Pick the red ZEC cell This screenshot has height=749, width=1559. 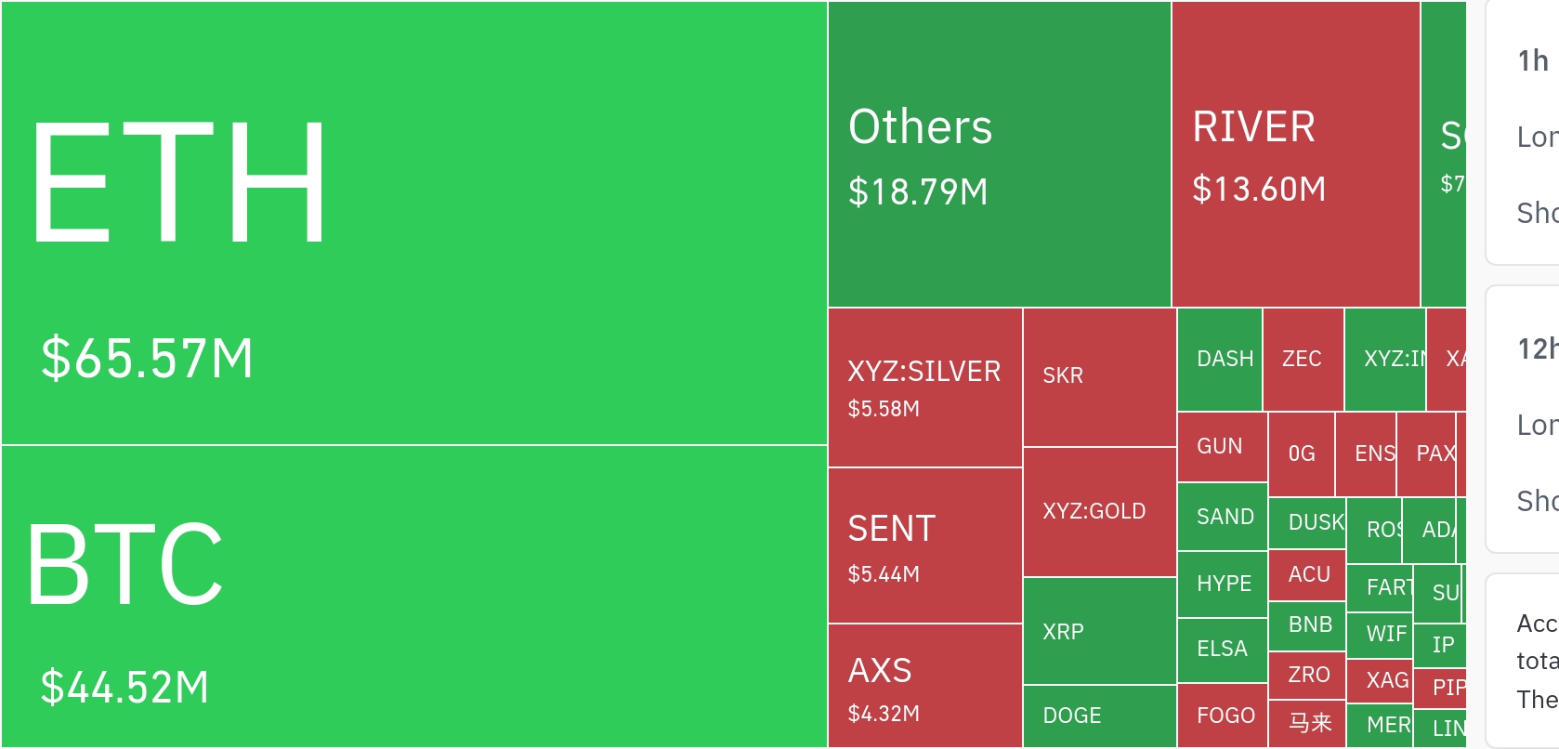point(1303,360)
